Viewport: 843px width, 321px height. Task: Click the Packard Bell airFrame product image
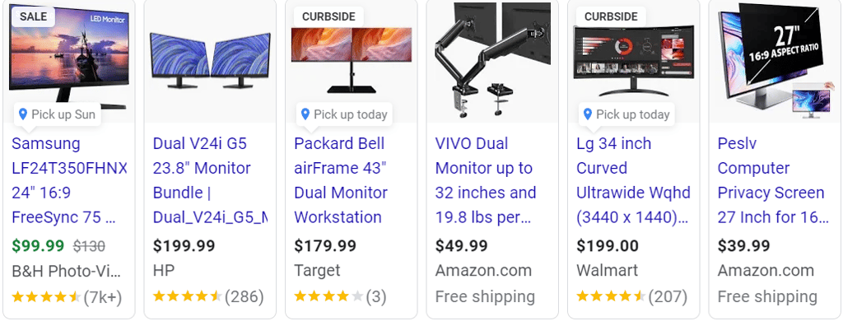[352, 60]
